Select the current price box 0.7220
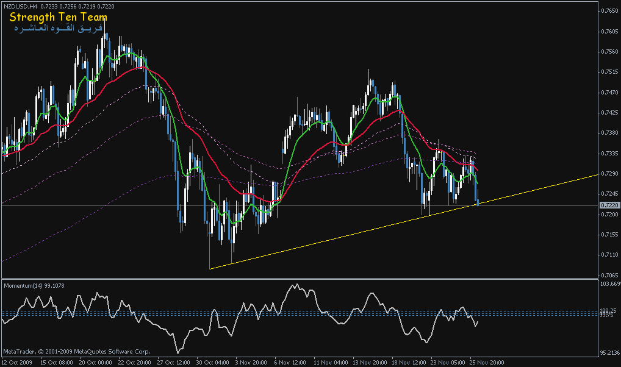Image resolution: width=621 pixels, height=367 pixels. [609, 205]
